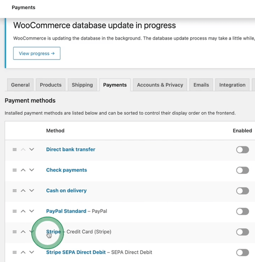Click drag handle icon beside Check payments

[x=14, y=170]
